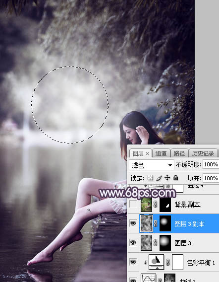219x282 pixels.
Task: Hide the 图层 3 副本 layer
Action: (x=133, y=223)
